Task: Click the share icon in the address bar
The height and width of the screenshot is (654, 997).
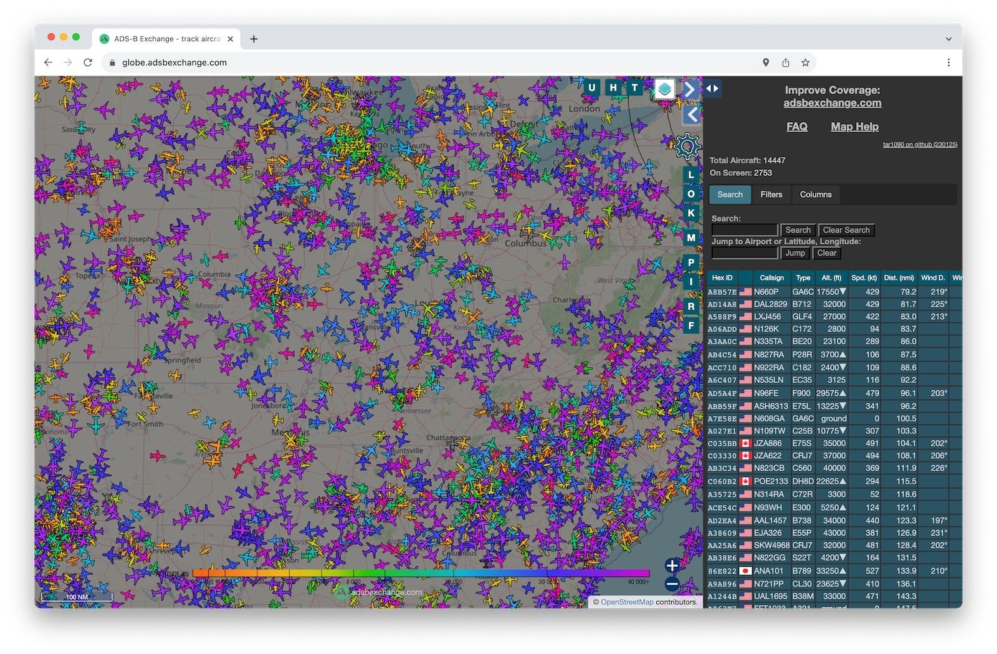Action: coord(786,62)
